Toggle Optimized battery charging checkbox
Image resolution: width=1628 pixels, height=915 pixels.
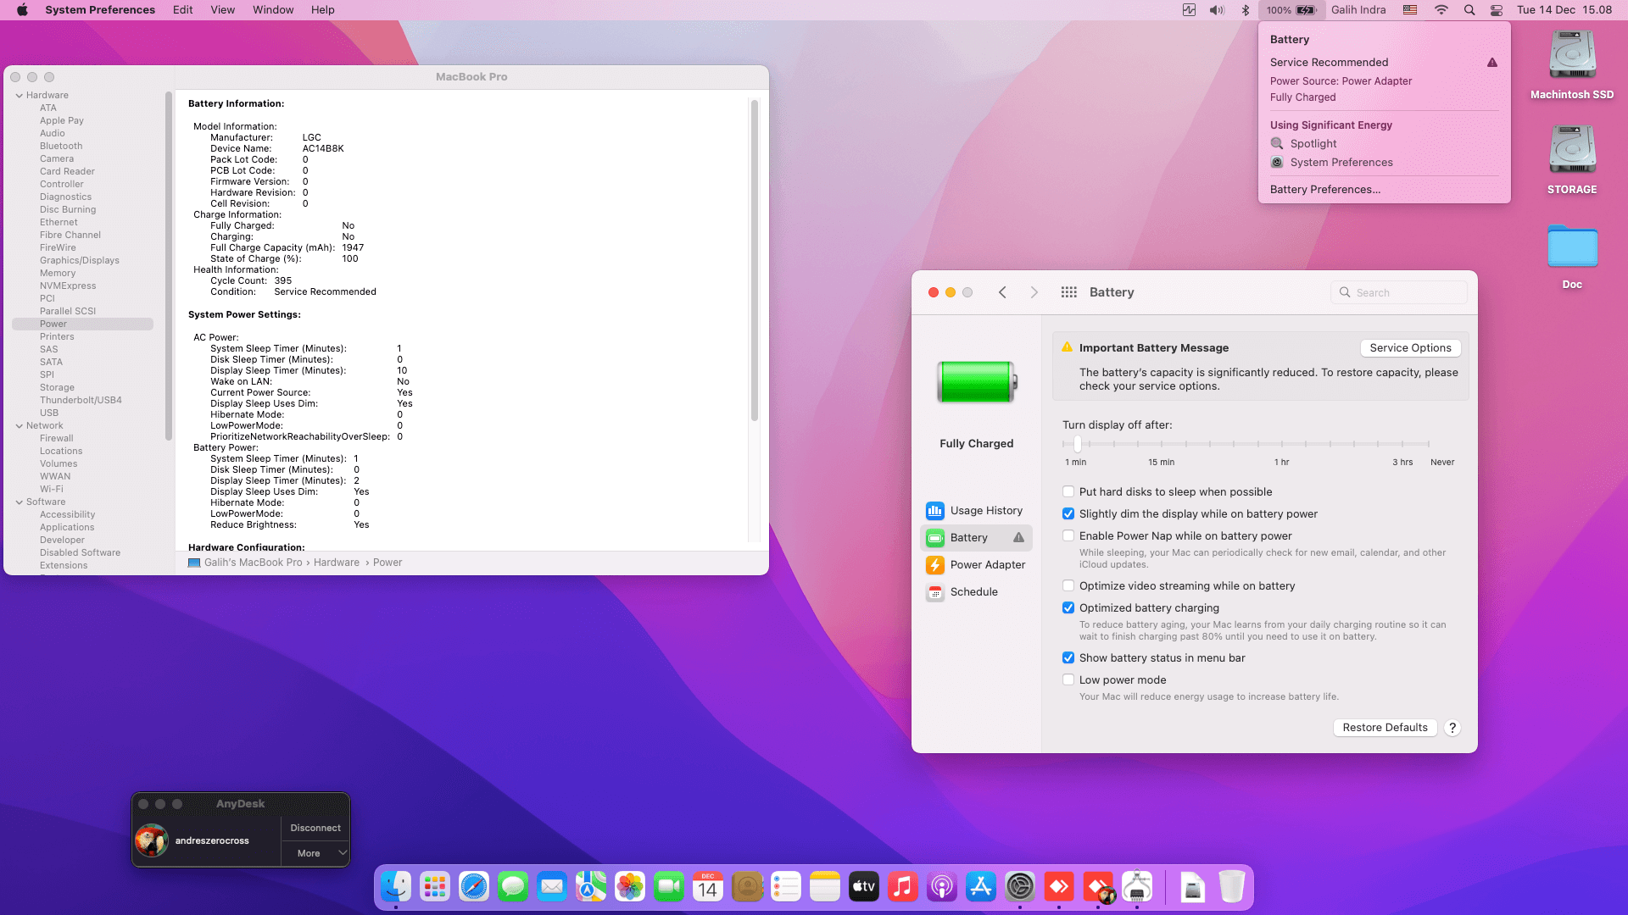[x=1068, y=607]
